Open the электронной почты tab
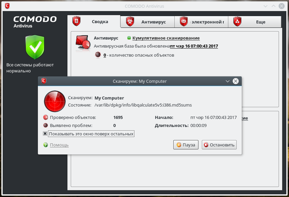 click(201, 22)
